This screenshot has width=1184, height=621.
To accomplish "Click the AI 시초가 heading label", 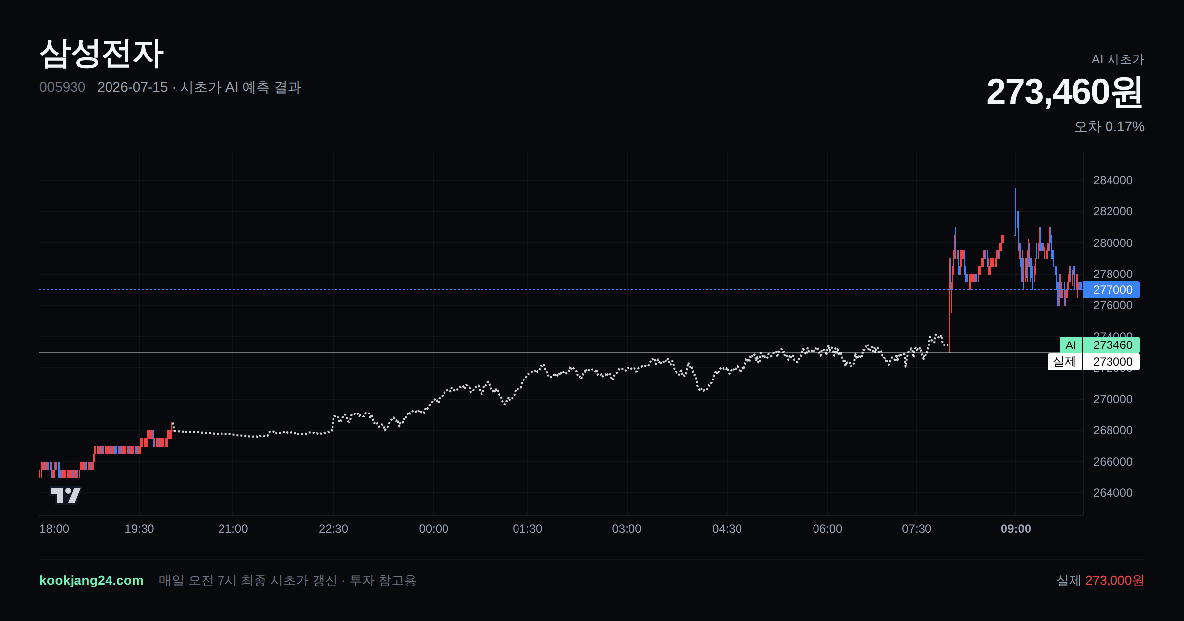I will [1118, 59].
